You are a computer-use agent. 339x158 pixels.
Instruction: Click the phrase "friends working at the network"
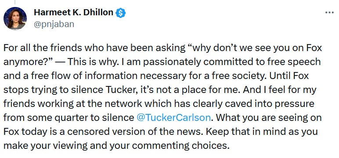click(73, 104)
